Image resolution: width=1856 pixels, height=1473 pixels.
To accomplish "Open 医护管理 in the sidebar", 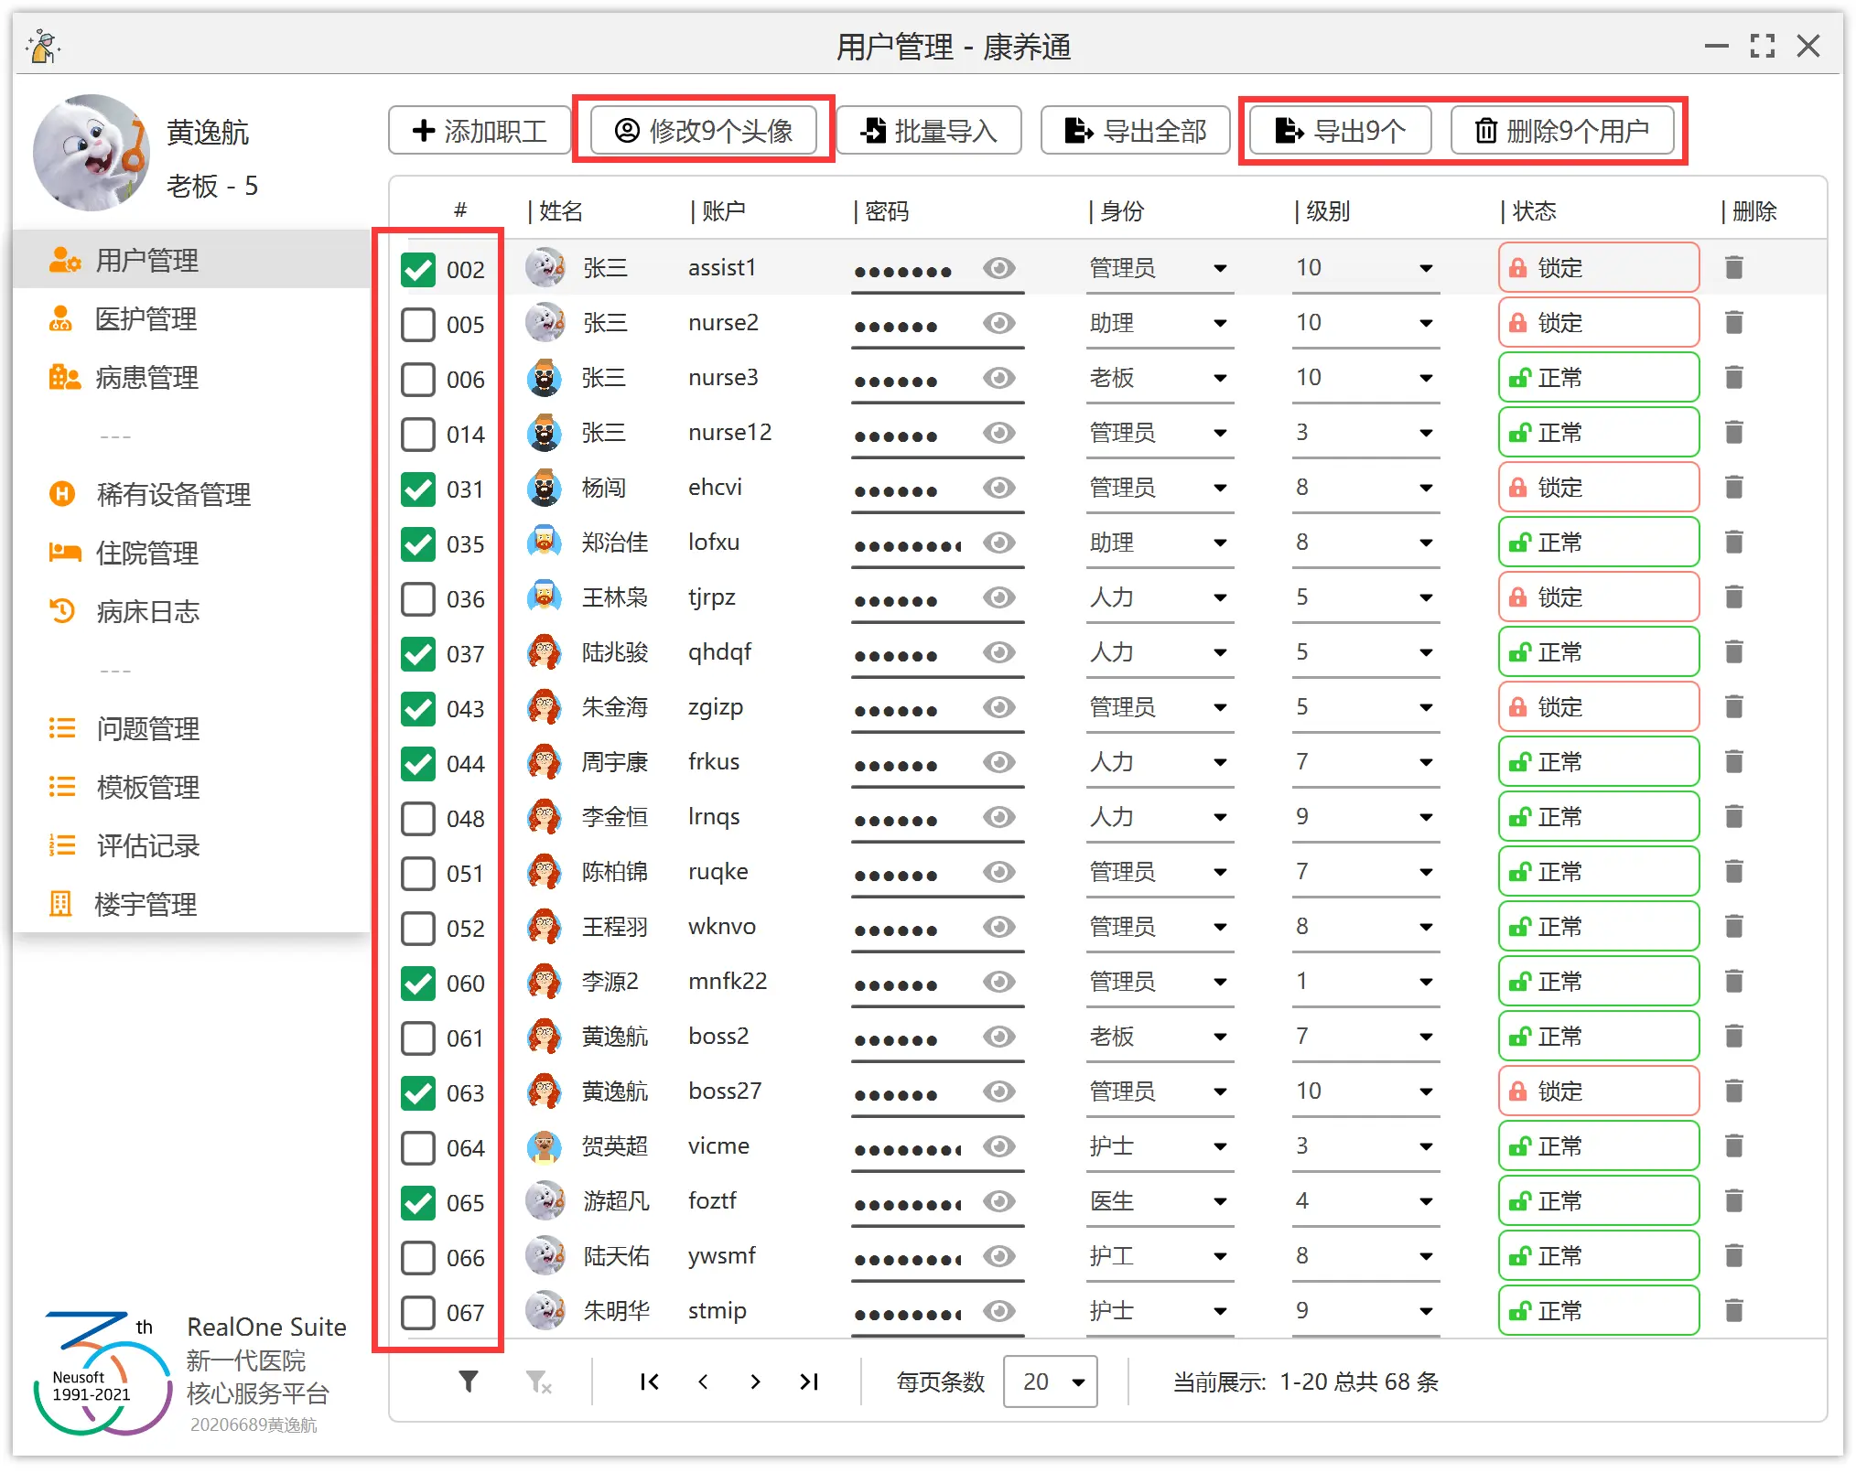I will (x=146, y=319).
